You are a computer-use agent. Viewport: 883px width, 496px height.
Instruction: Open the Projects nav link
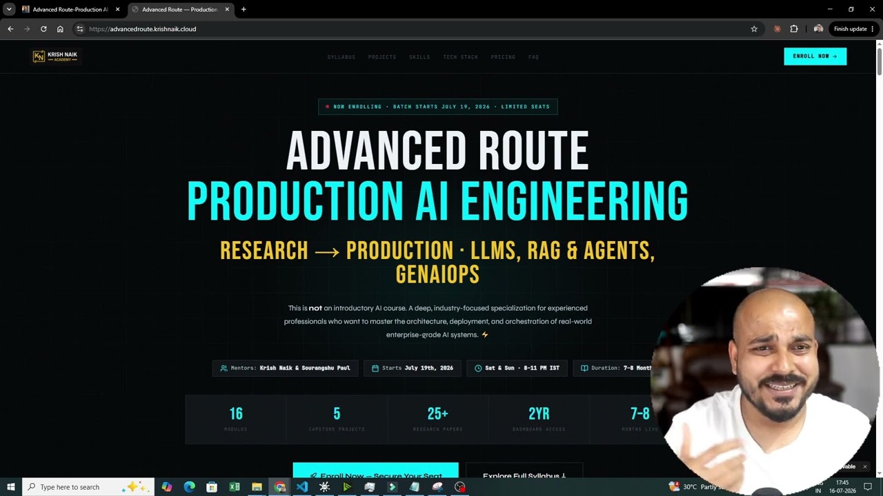[x=382, y=57]
